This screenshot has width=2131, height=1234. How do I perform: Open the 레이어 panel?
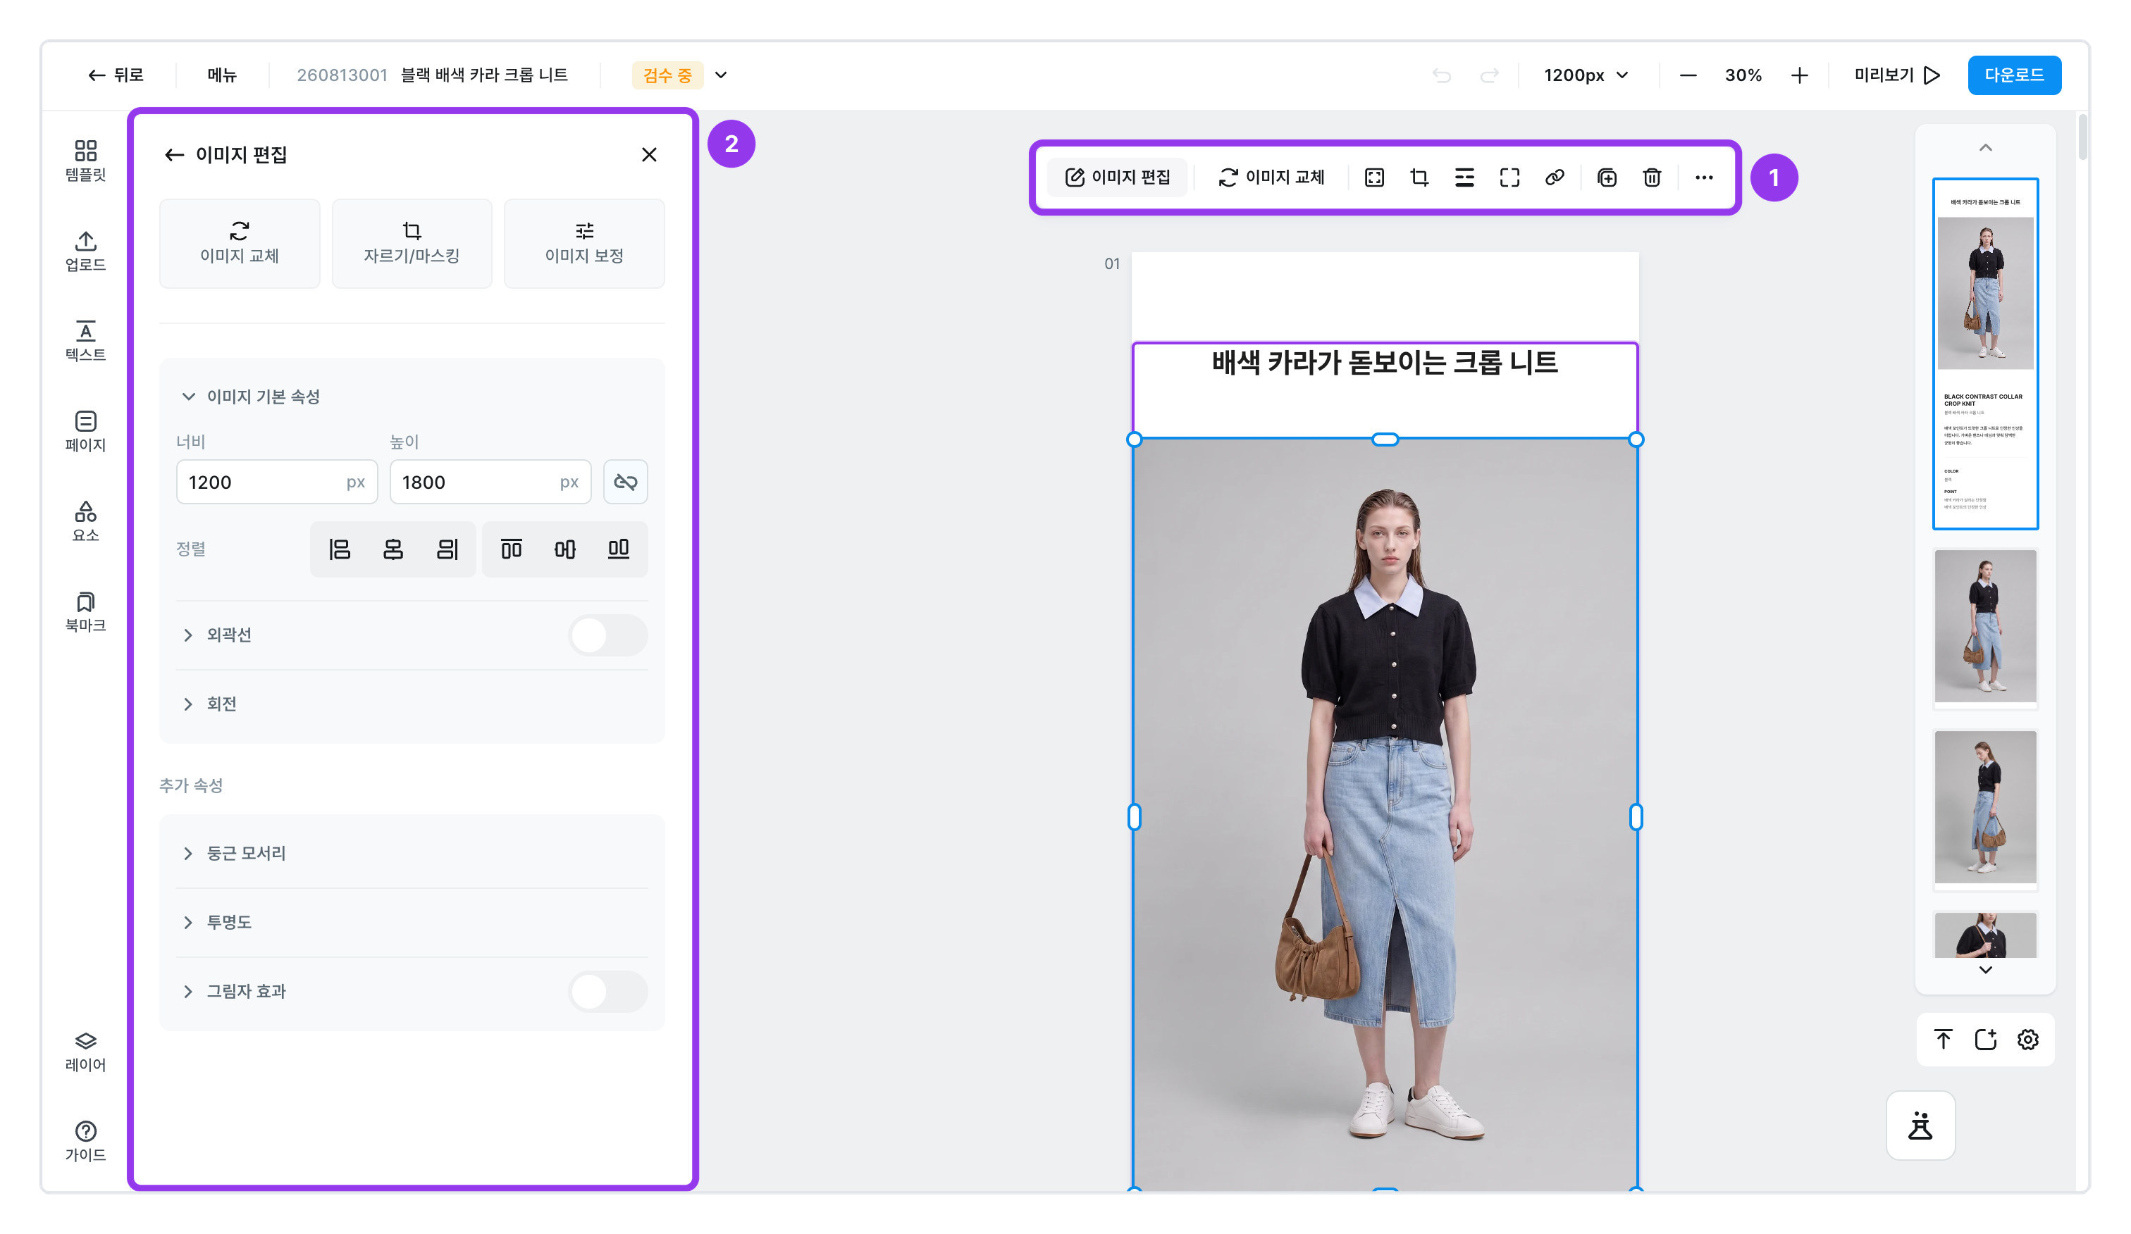85,1052
